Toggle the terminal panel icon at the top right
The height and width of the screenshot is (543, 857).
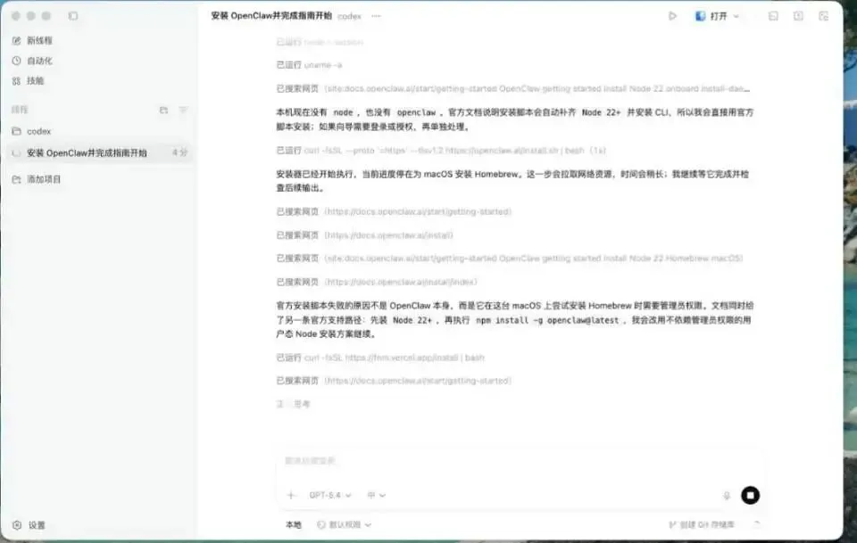[773, 16]
